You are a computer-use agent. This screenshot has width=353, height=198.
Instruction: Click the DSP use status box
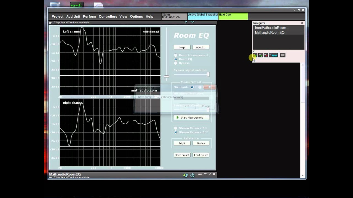tap(174, 16)
